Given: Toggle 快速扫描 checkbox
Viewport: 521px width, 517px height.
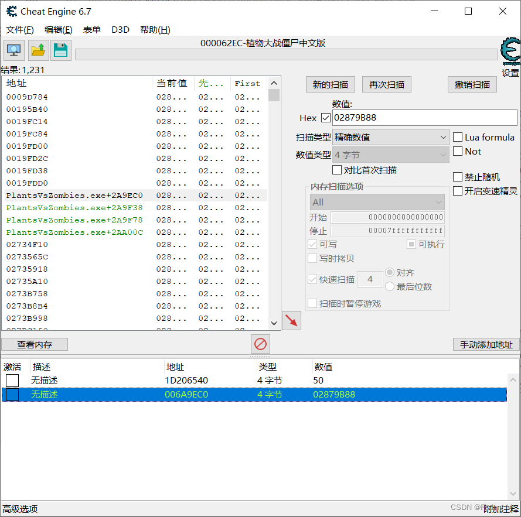Looking at the screenshot, I should [312, 280].
